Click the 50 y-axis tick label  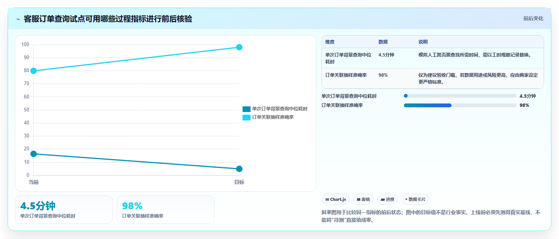(x=26, y=110)
